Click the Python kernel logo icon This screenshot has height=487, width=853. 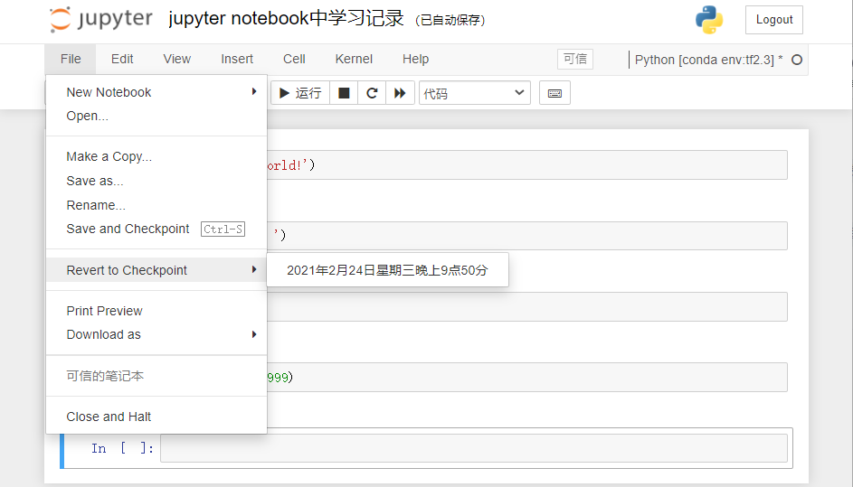coord(709,20)
